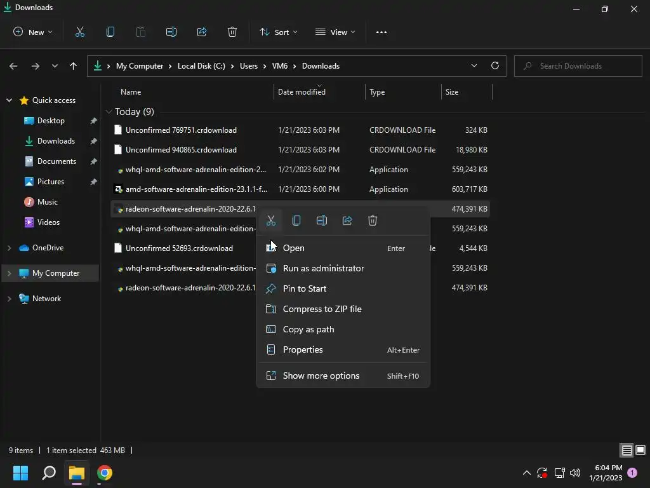This screenshot has width=650, height=488.
Task: Click the Copy icon in the context menu
Action: (296, 220)
